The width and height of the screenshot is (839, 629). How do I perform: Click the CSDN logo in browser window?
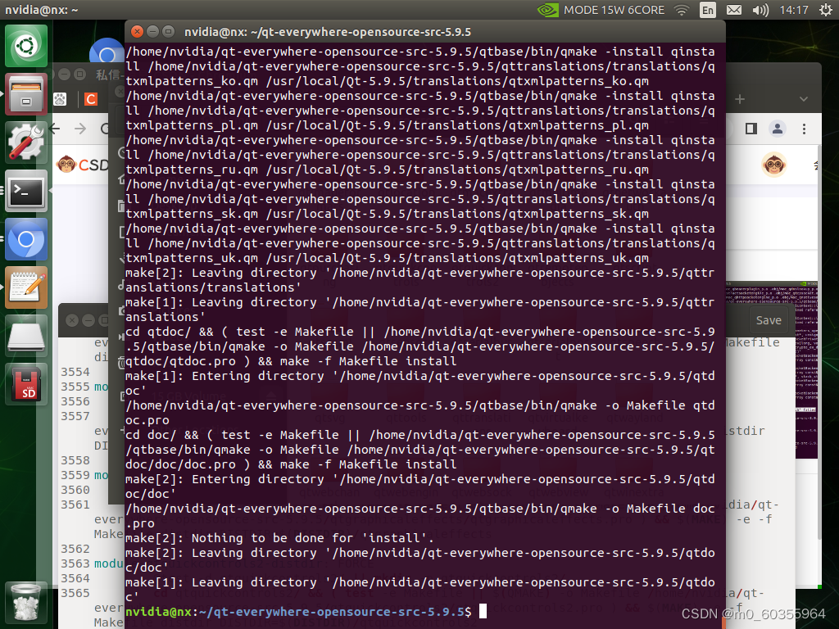click(83, 165)
